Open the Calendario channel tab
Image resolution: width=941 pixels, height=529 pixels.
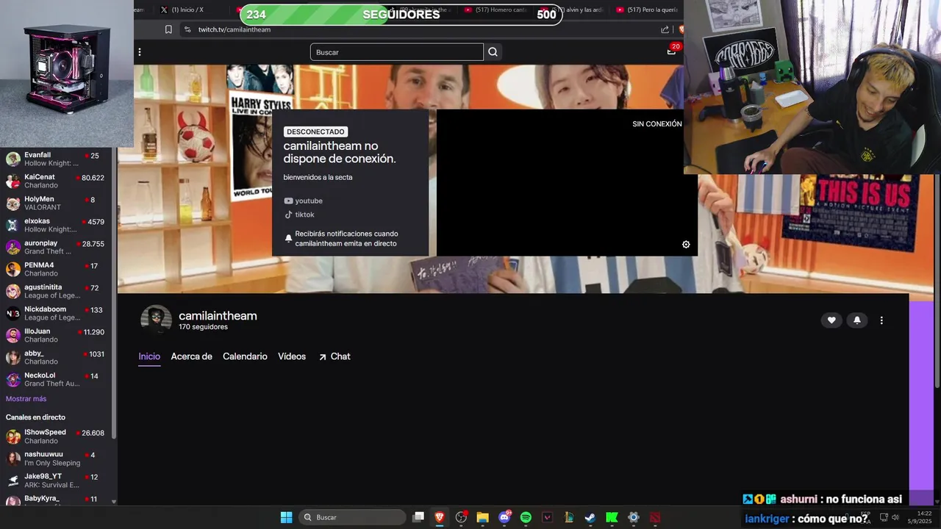(x=245, y=356)
